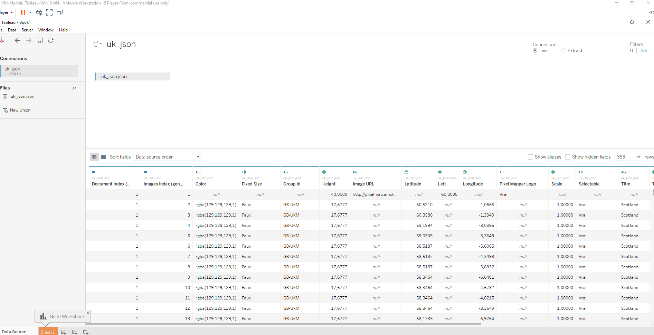Click the new dashboard icon at bottom
The image size is (654, 335).
(x=75, y=332)
